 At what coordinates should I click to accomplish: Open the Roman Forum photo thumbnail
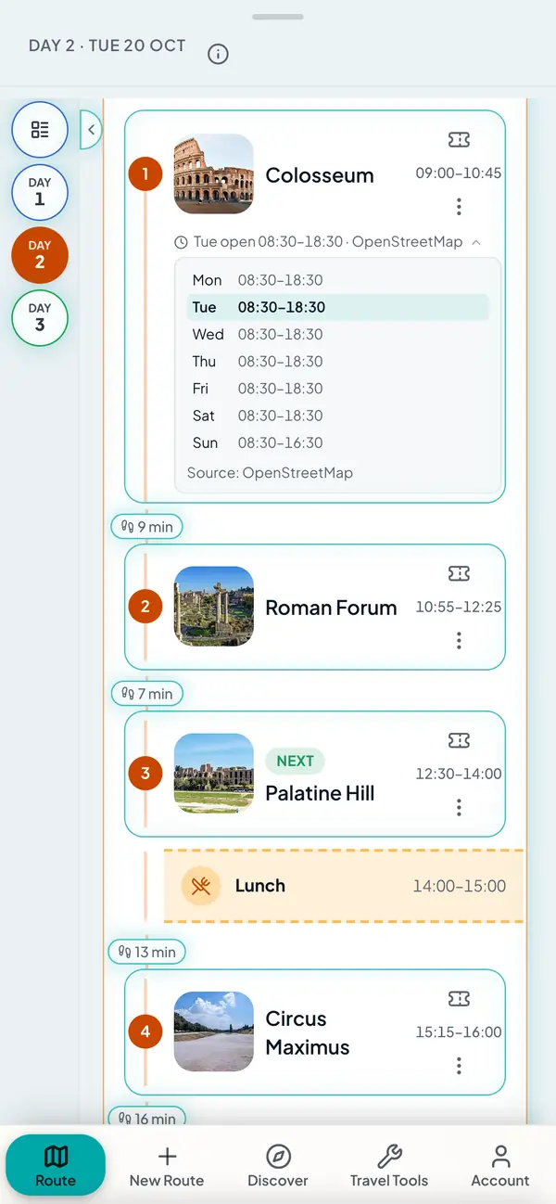click(x=214, y=607)
